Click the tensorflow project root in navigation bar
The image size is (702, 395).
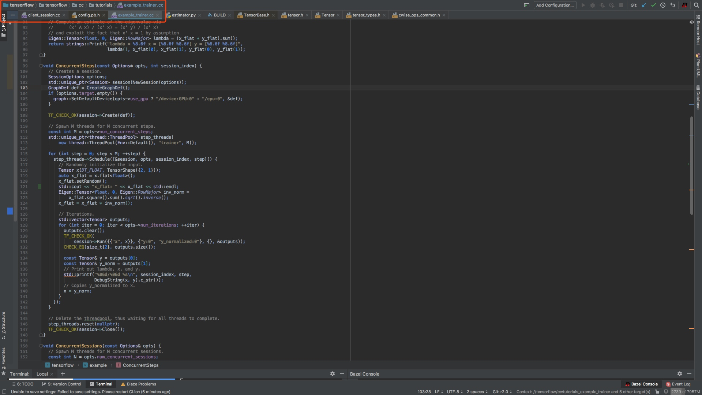(19, 5)
